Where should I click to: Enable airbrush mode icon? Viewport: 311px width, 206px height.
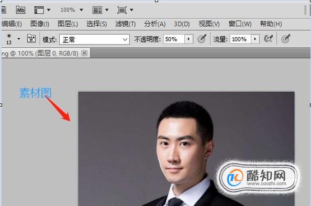(x=269, y=39)
